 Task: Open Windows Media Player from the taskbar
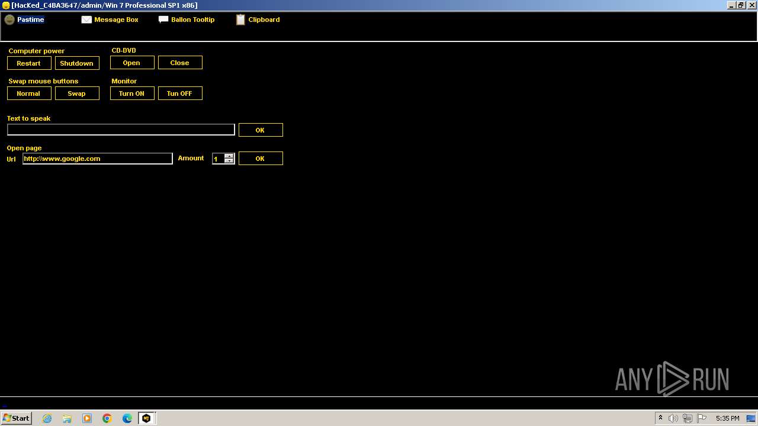click(87, 418)
